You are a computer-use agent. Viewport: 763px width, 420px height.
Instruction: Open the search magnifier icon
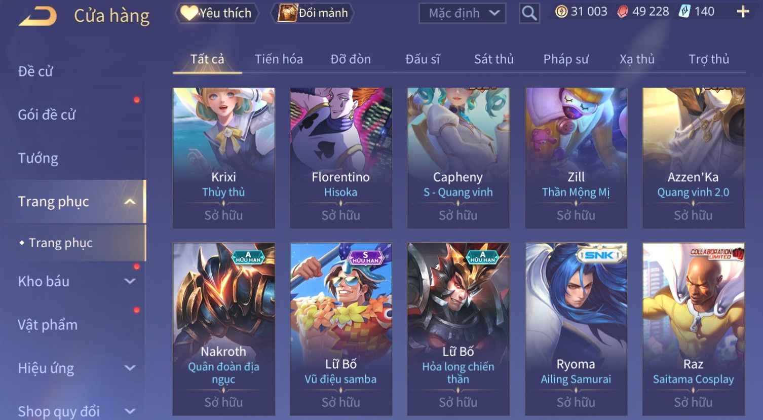pos(529,13)
